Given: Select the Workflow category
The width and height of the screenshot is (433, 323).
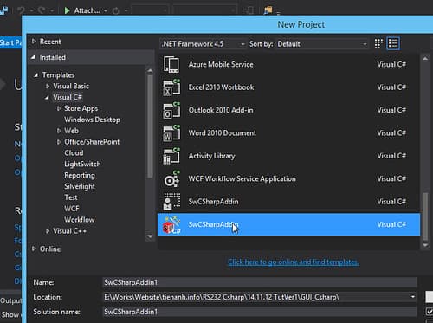Looking at the screenshot, I should pos(80,220).
